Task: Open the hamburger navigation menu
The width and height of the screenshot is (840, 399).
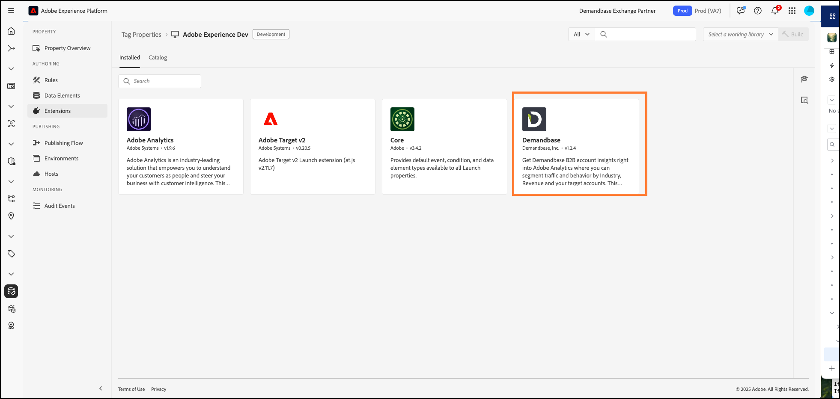Action: [11, 11]
